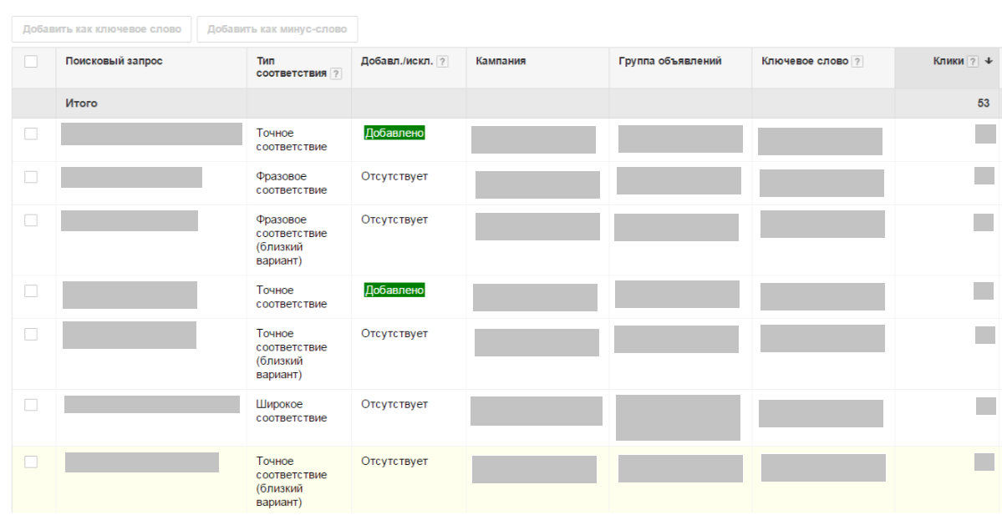Tick checkbox of the highlighted bottom row

click(x=31, y=462)
